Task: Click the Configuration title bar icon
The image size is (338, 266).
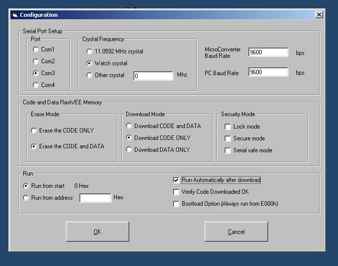Action: [x=14, y=15]
